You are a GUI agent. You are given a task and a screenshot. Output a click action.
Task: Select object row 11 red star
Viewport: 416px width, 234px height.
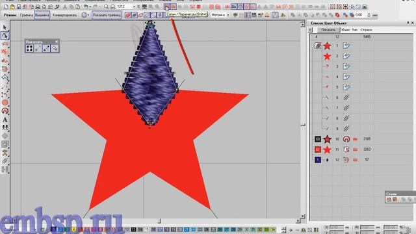327,149
